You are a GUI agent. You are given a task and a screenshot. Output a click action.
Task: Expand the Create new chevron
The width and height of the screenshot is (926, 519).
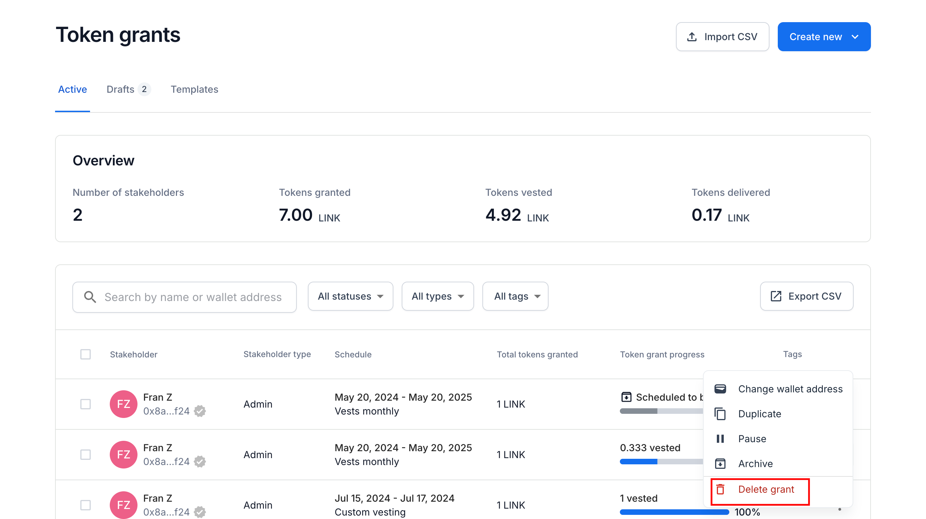(x=855, y=37)
